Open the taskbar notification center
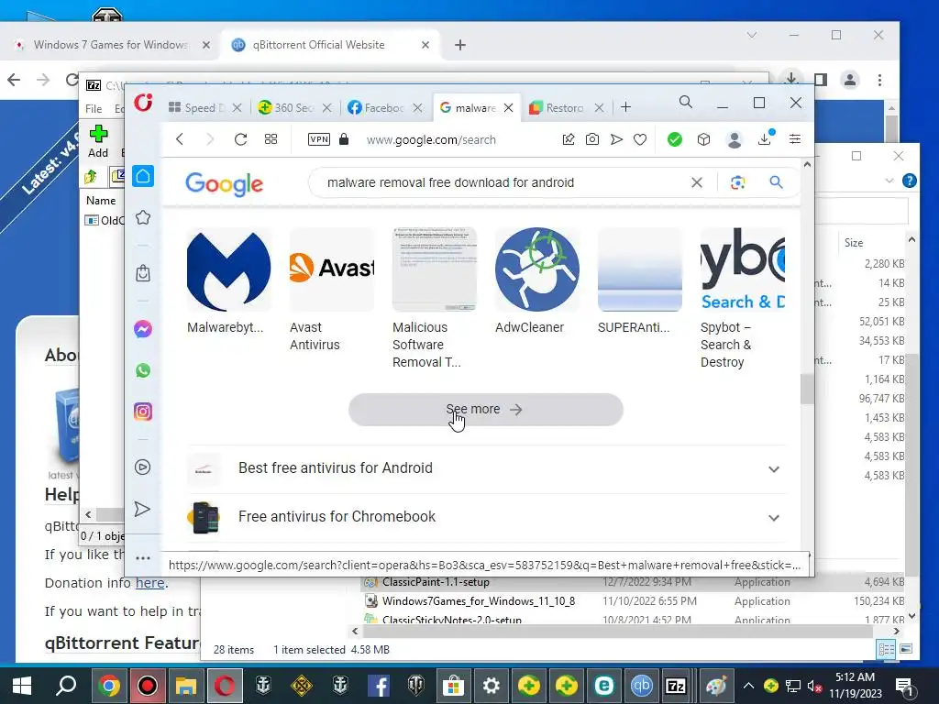The width and height of the screenshot is (939, 704). 905,687
